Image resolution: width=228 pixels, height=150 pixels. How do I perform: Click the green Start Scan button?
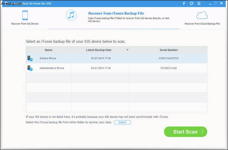click(186, 132)
